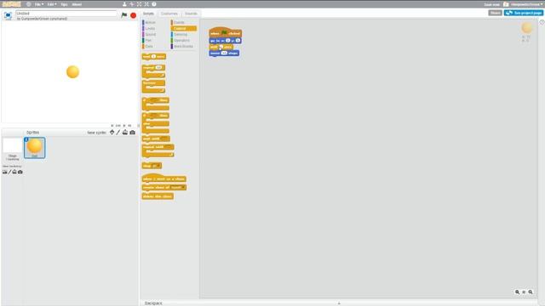Click the Save now link
This screenshot has width=545, height=306.
tap(492, 4)
